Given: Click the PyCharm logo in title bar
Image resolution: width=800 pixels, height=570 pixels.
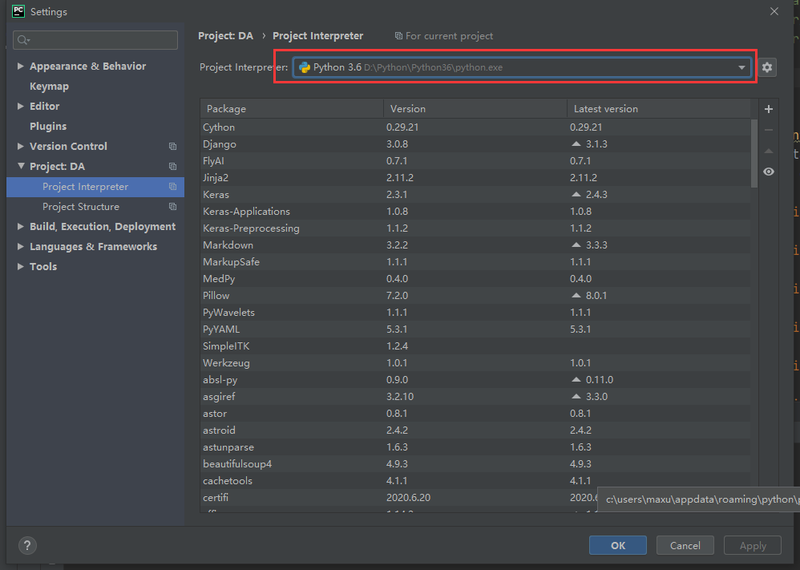Looking at the screenshot, I should click(x=18, y=11).
